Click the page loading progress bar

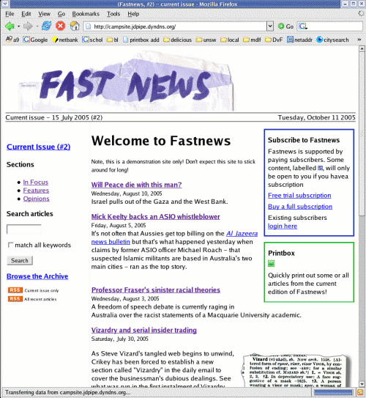333,392
